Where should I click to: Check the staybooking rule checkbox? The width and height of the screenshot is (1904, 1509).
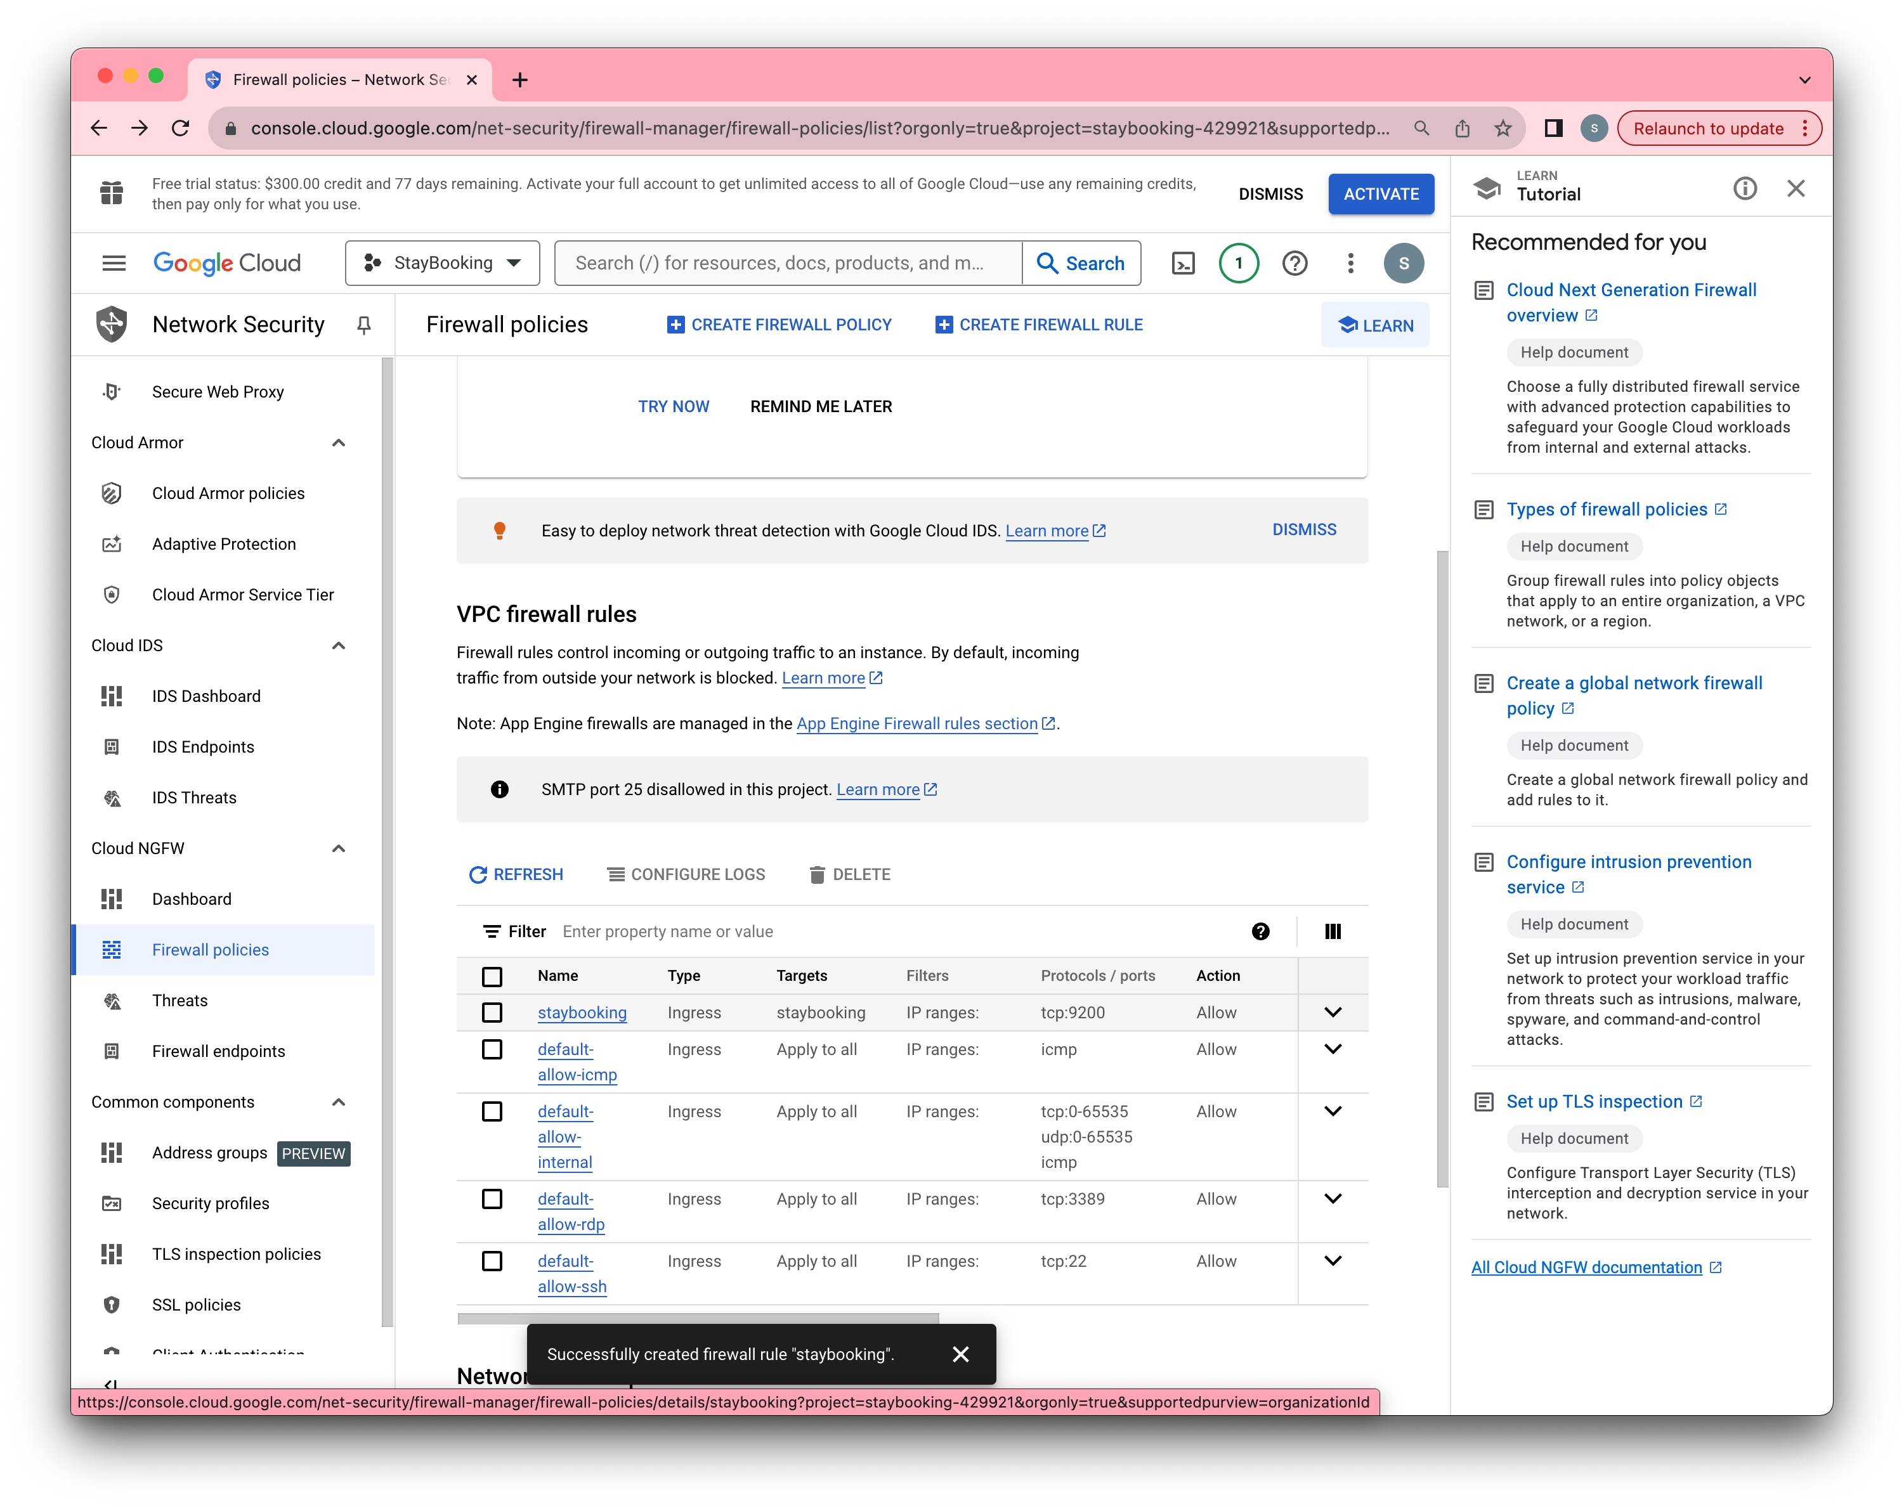(492, 1013)
